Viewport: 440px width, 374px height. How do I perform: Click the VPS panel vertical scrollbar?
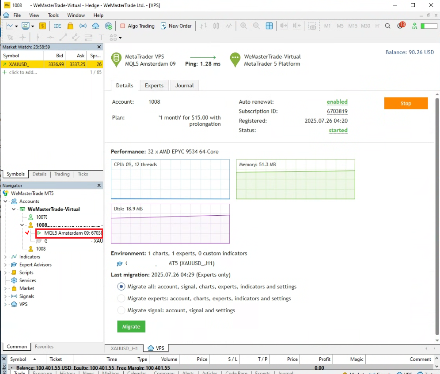pos(437,216)
